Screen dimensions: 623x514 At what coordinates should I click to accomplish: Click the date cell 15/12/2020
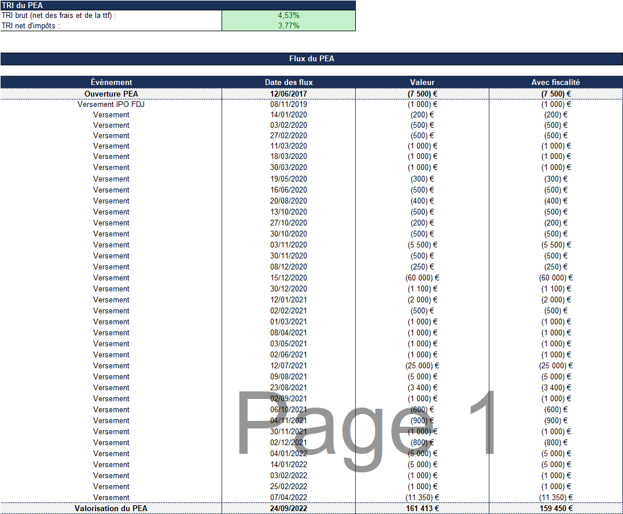289,278
